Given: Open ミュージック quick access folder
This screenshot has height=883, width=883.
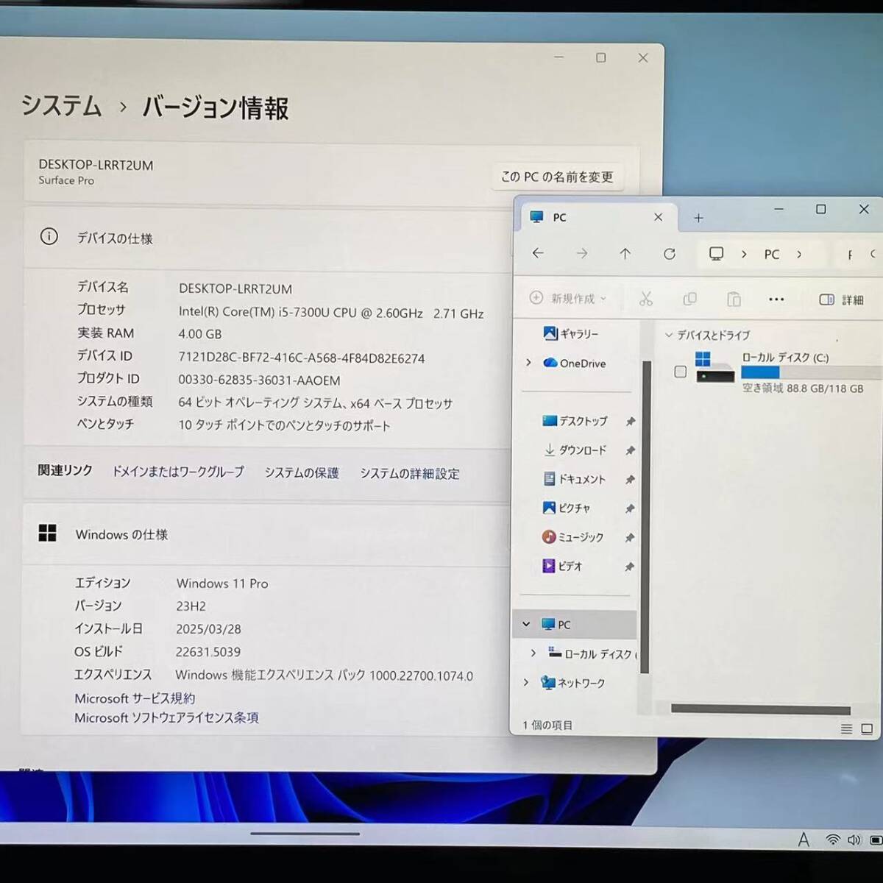Looking at the screenshot, I should (572, 537).
